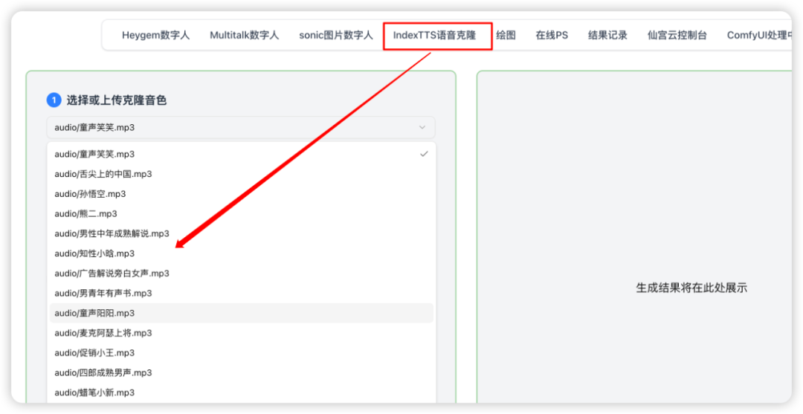Pick the audio/孙悟空.mp3 voice
This screenshot has width=803, height=414.
[x=241, y=194]
